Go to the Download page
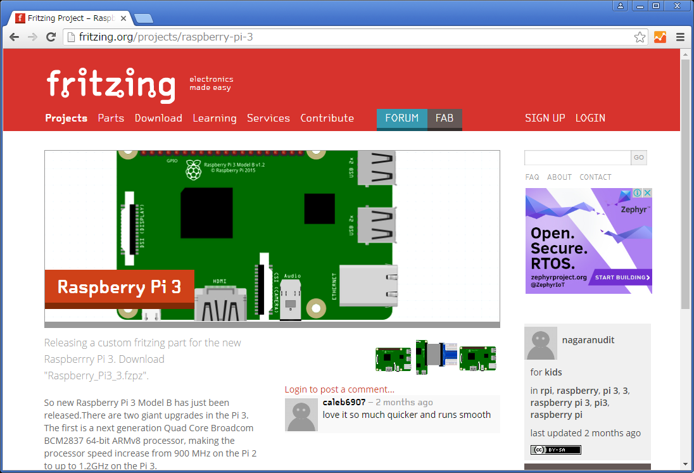The width and height of the screenshot is (694, 473). (158, 118)
